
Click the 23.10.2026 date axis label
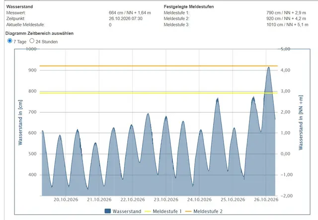(166, 200)
